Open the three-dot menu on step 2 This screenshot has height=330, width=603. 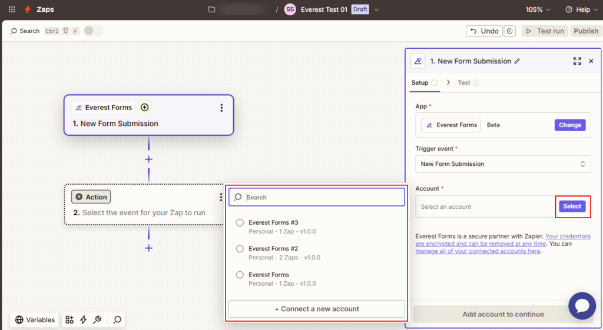[221, 197]
